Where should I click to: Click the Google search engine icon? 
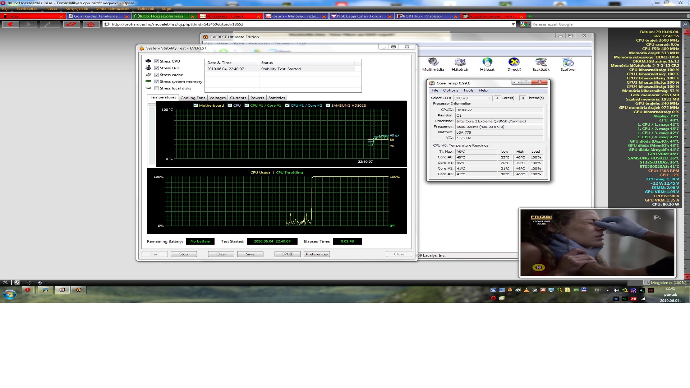524,24
